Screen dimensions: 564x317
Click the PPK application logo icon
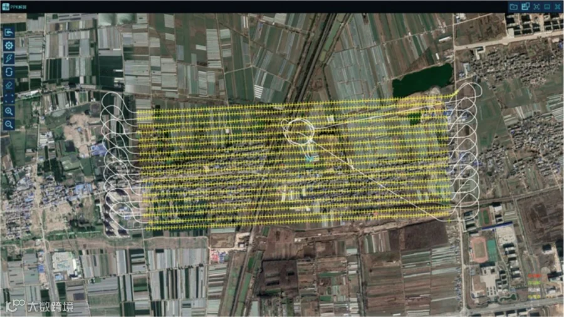pos(6,6)
